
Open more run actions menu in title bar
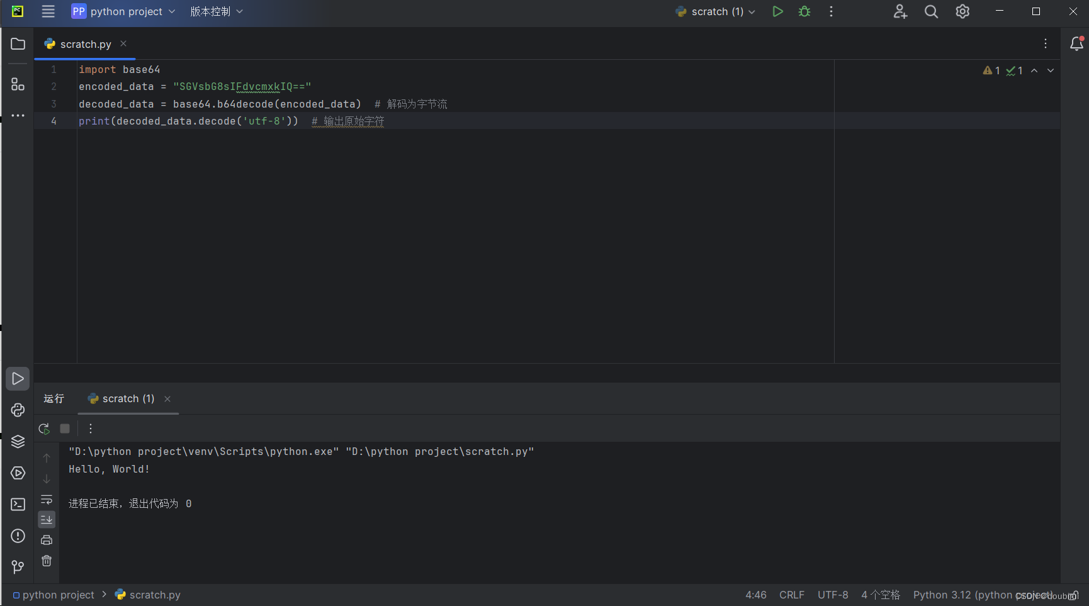tap(831, 11)
